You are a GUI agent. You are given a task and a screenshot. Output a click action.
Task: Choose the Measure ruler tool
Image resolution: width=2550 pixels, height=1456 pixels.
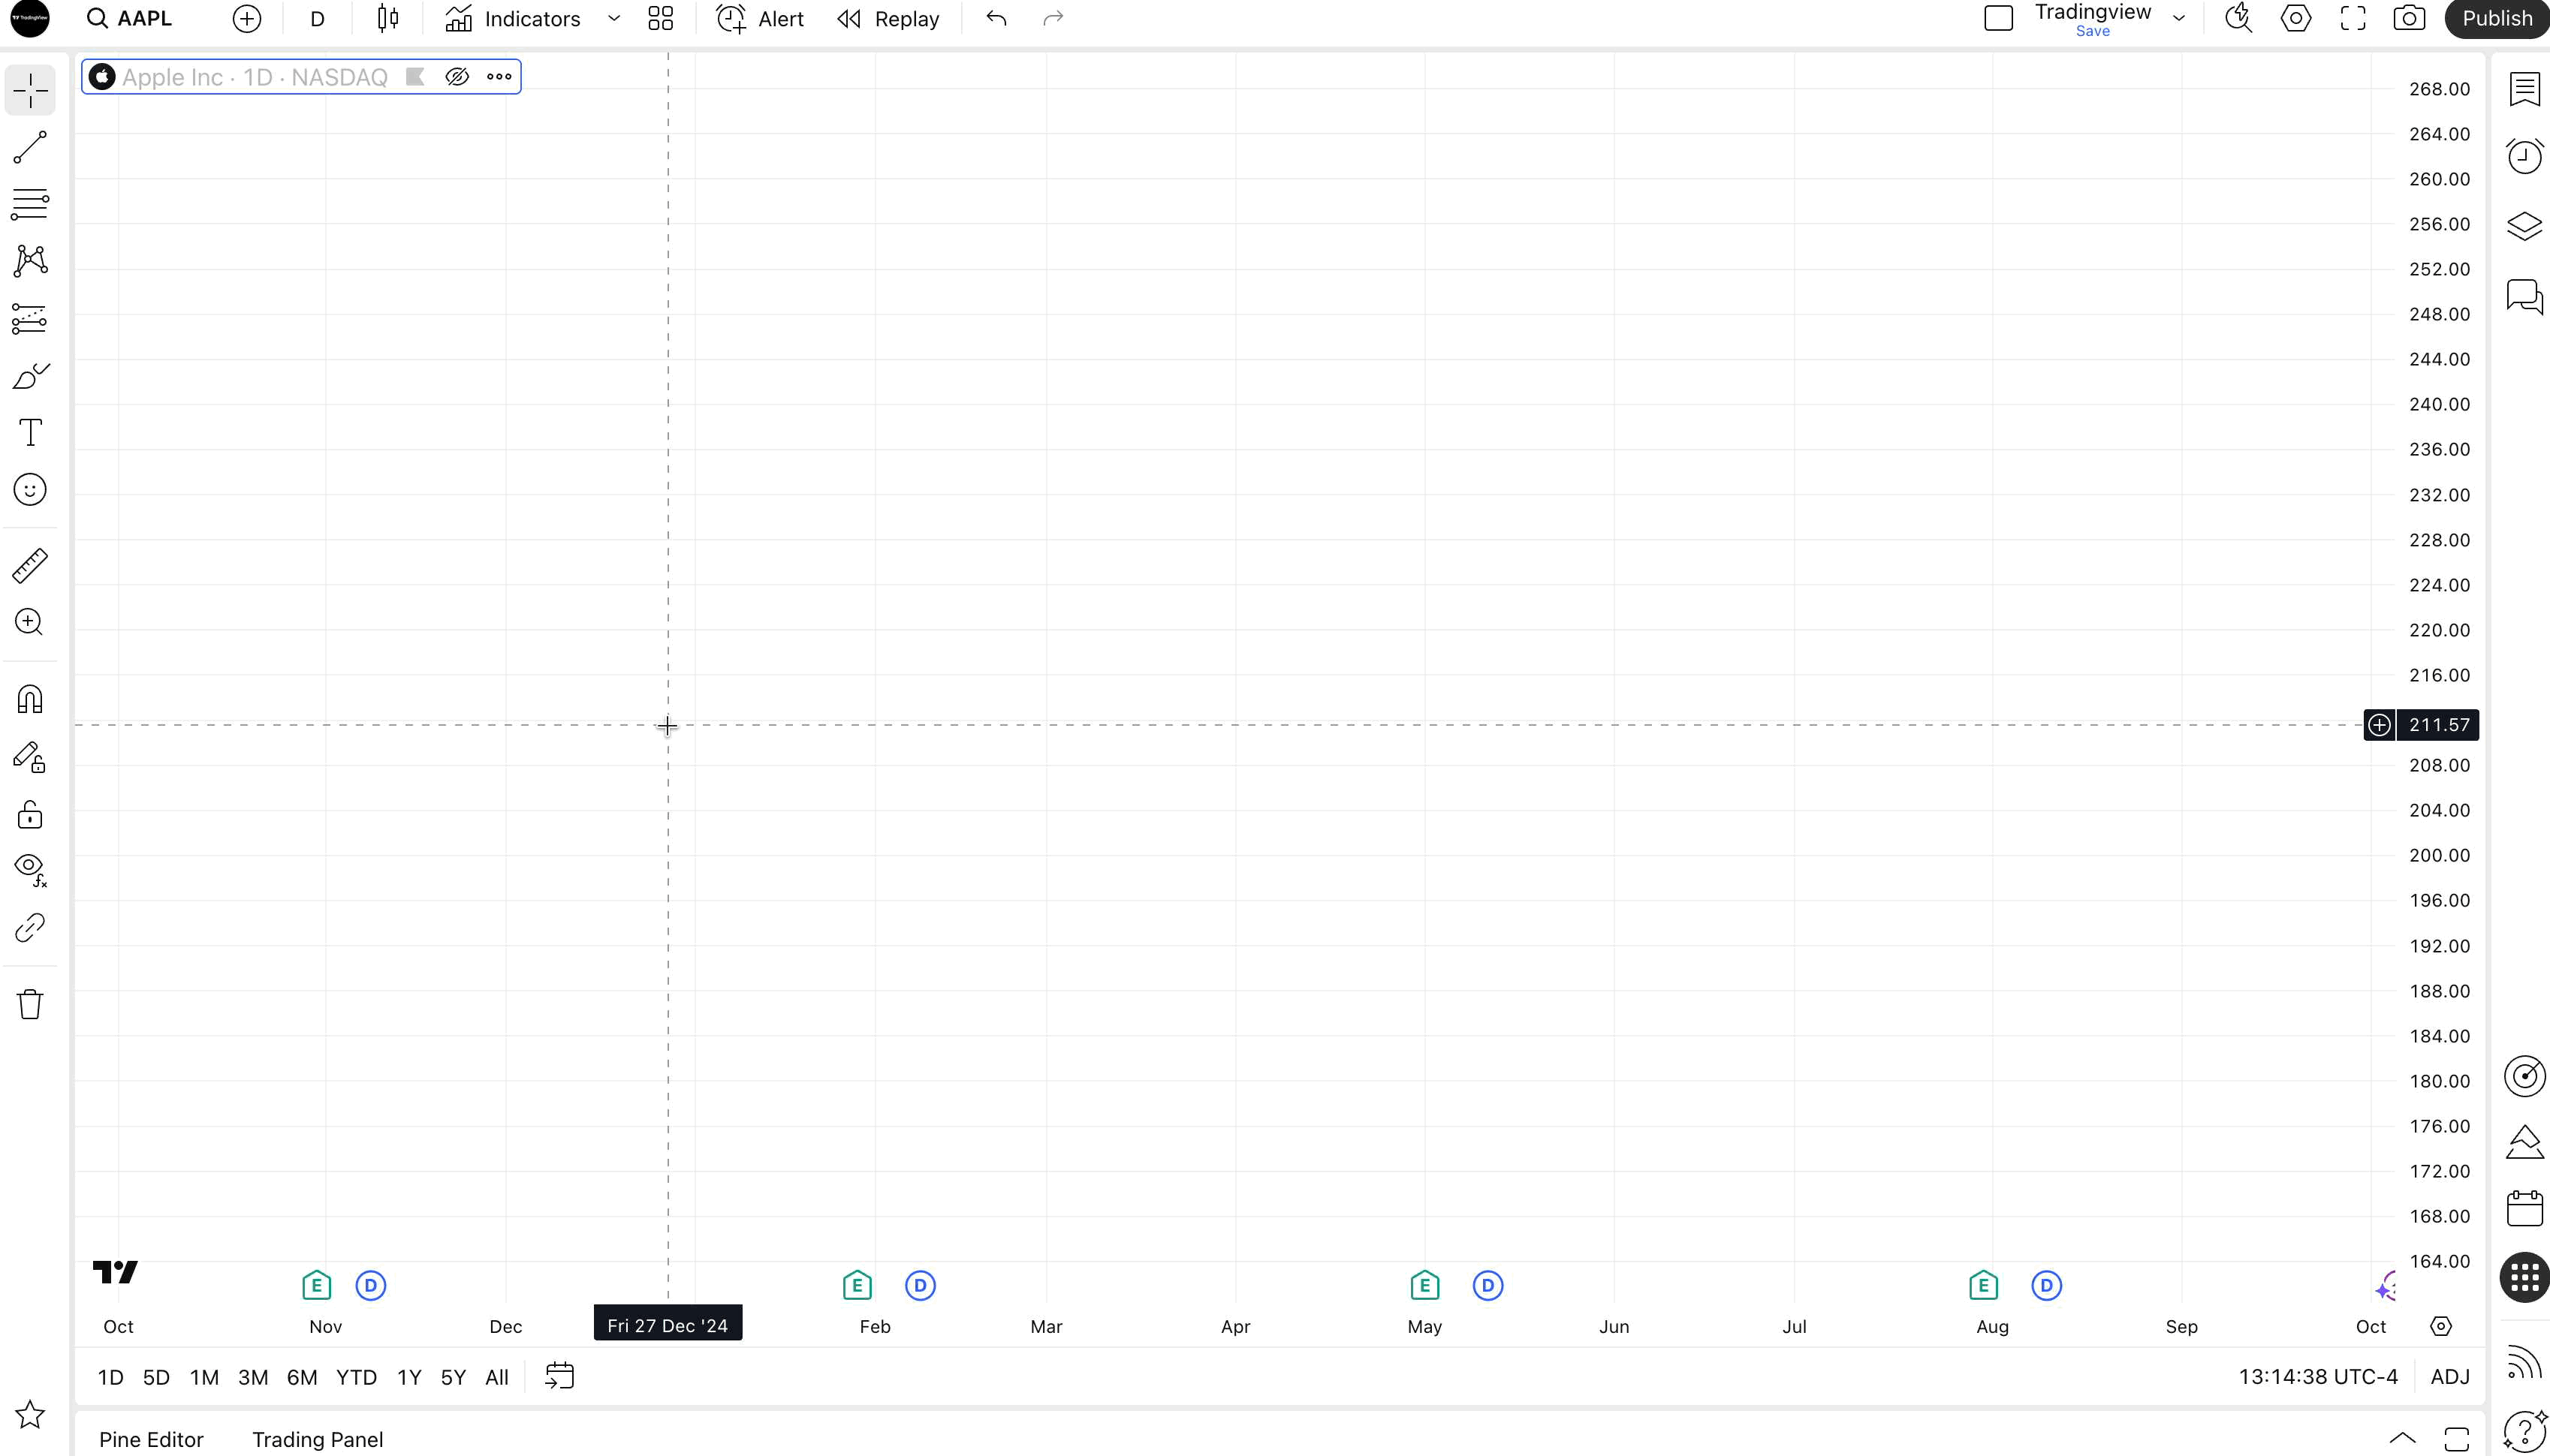[30, 566]
